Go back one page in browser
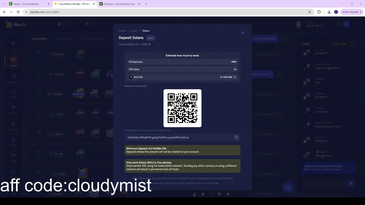This screenshot has width=365, height=205. click(x=4, y=12)
